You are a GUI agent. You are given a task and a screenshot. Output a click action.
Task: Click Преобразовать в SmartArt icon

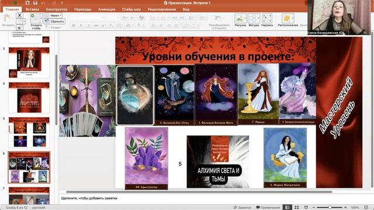pos(217,18)
